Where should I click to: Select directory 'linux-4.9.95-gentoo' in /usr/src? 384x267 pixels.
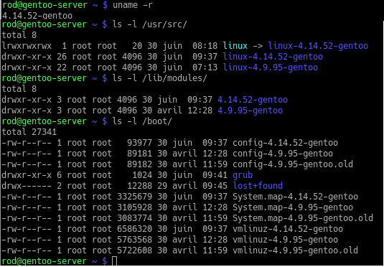(x=271, y=67)
